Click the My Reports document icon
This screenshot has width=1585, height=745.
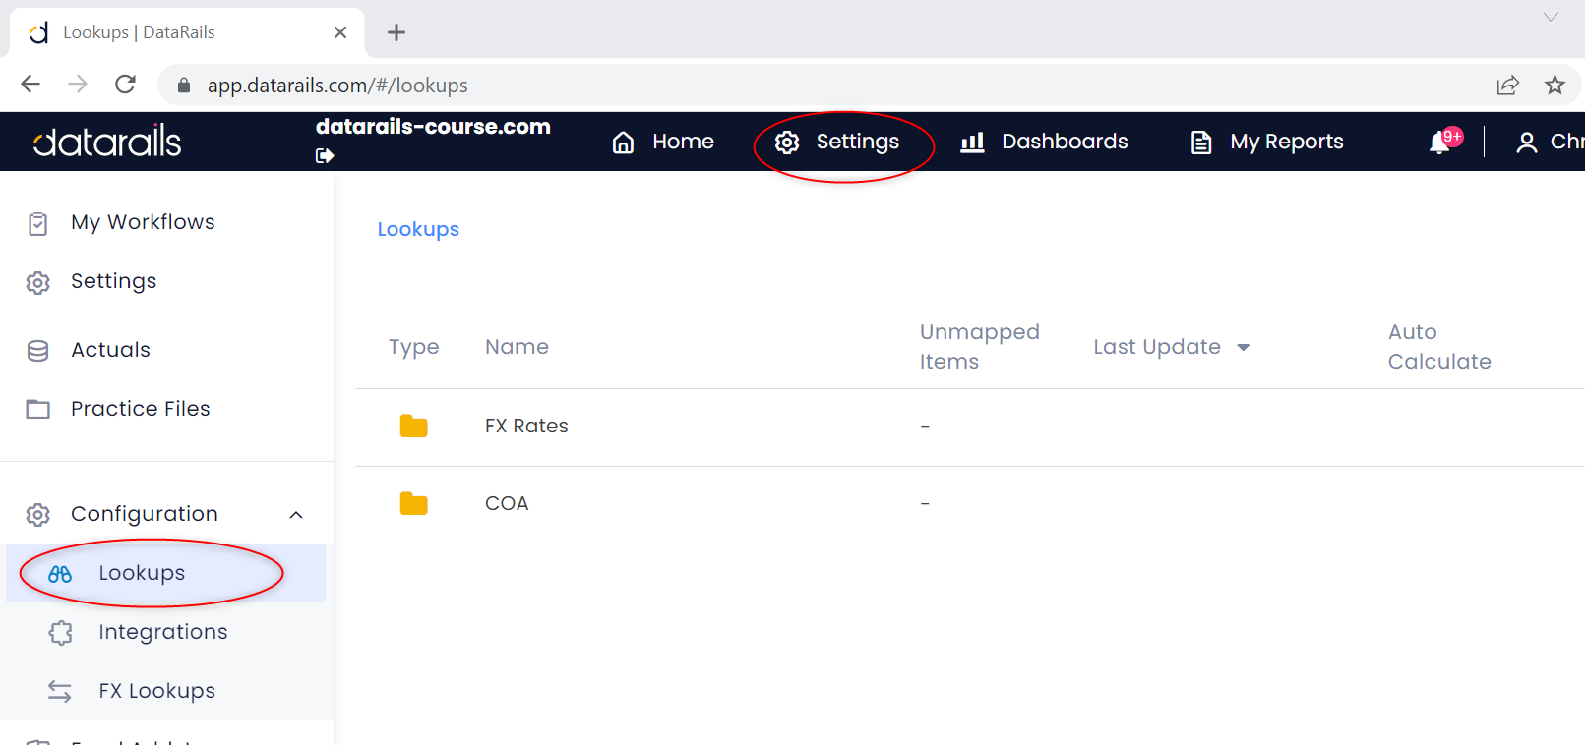1201,143
